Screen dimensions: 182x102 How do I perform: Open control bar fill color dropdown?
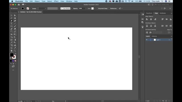(25, 8)
